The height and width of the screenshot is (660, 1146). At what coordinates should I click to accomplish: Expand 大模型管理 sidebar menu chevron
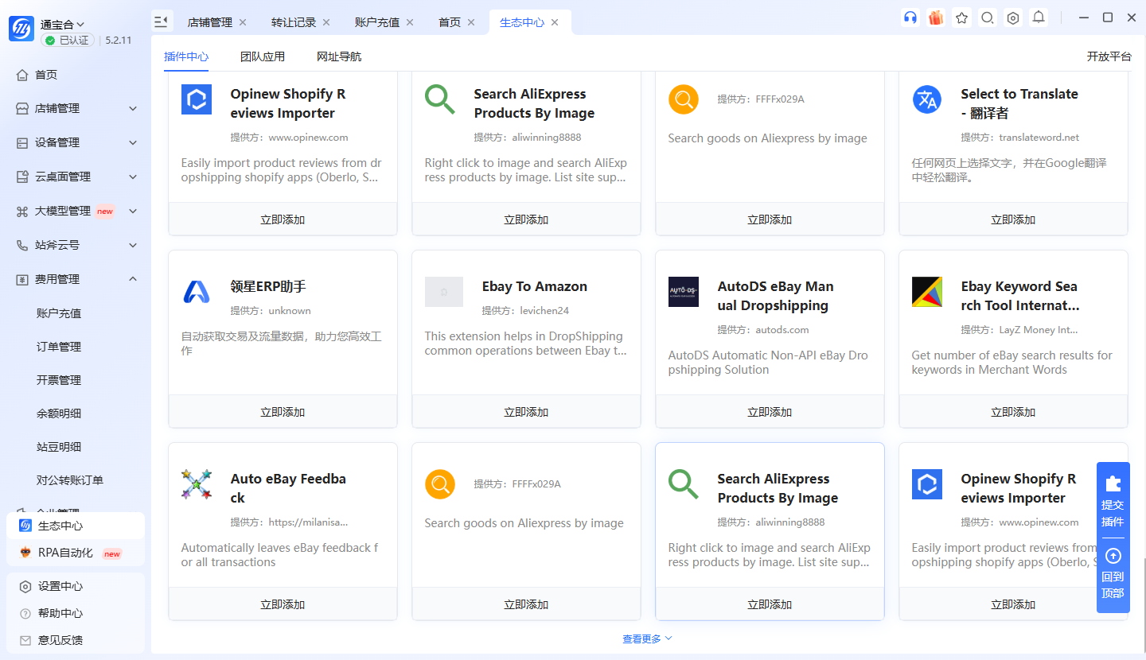(133, 211)
